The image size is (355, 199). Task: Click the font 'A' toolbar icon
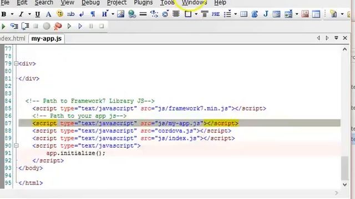48,14
